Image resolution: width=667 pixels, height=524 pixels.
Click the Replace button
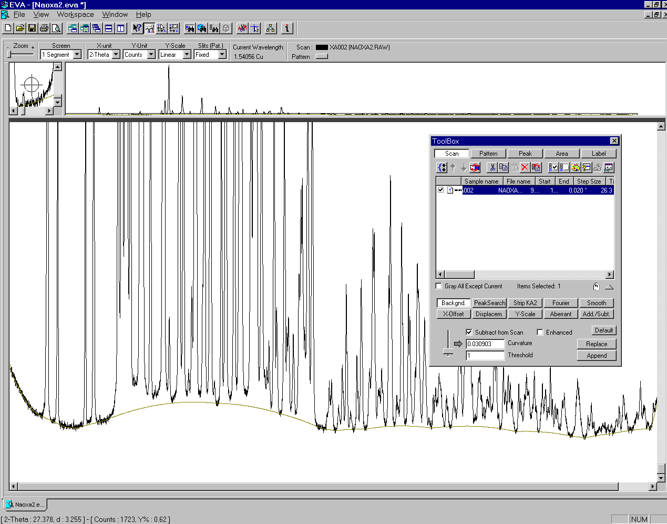click(x=596, y=344)
